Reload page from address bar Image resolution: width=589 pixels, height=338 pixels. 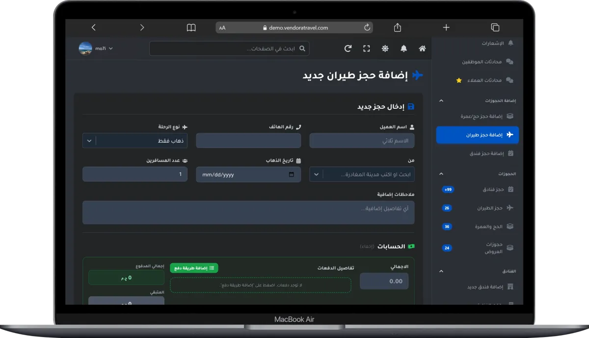(x=367, y=27)
